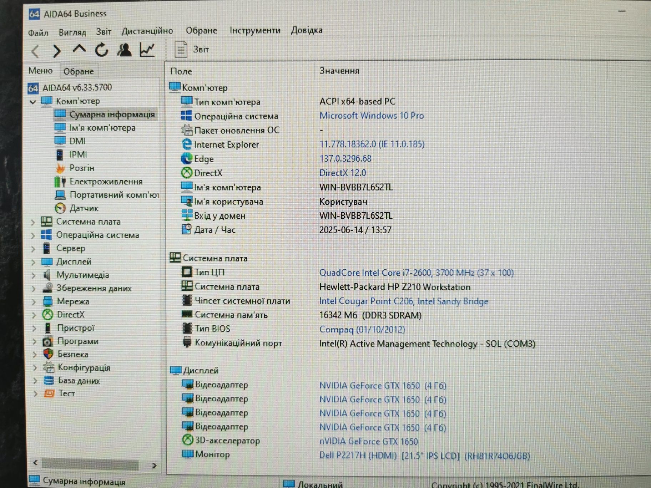Expand the DirectX tree node
Image resolution: width=651 pixels, height=488 pixels.
34,315
